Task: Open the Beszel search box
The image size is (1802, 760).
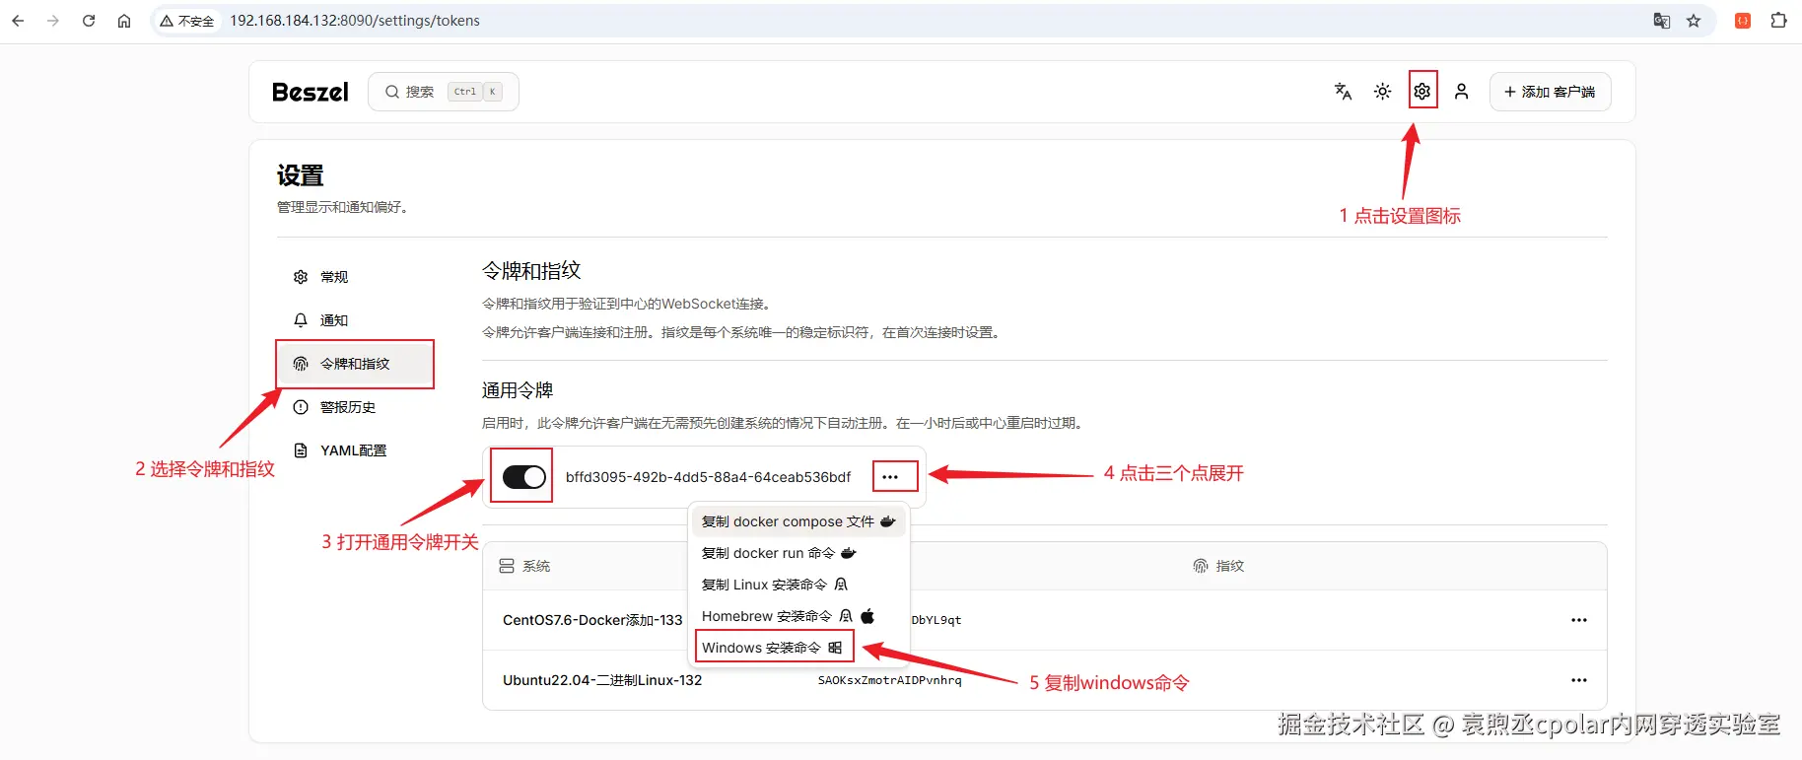Action: (444, 92)
